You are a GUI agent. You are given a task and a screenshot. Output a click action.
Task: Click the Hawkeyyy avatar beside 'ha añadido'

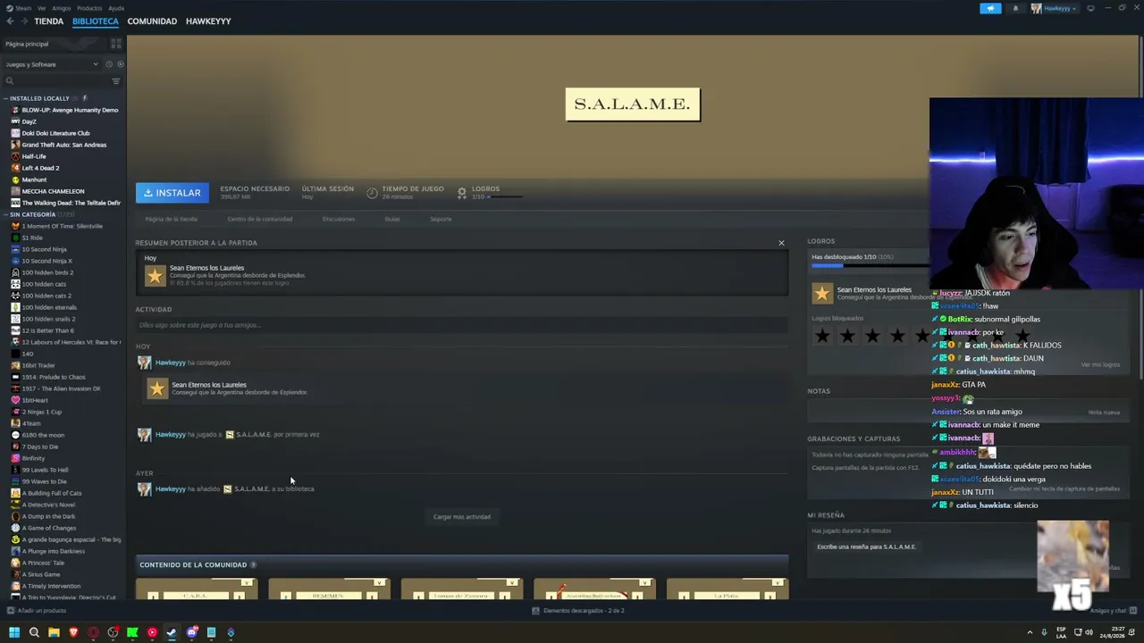pos(144,489)
